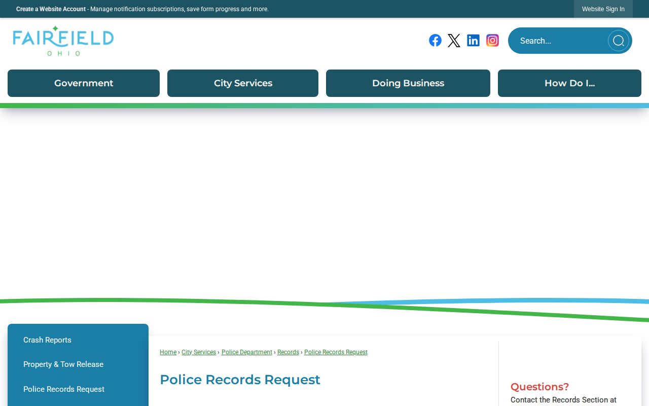
Task: Go to Police Department breadcrumb link
Action: click(247, 352)
